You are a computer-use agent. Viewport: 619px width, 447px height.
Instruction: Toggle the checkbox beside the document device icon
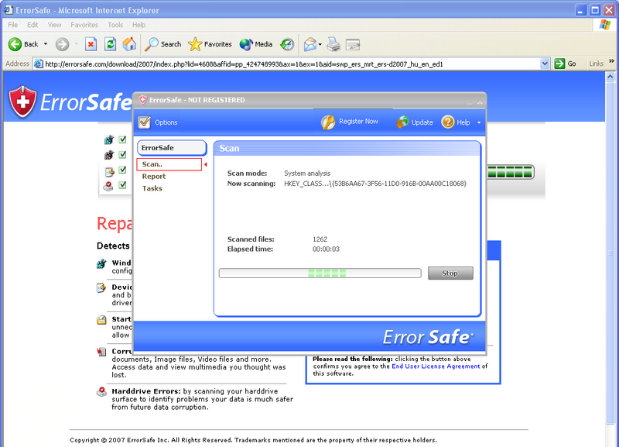click(122, 170)
